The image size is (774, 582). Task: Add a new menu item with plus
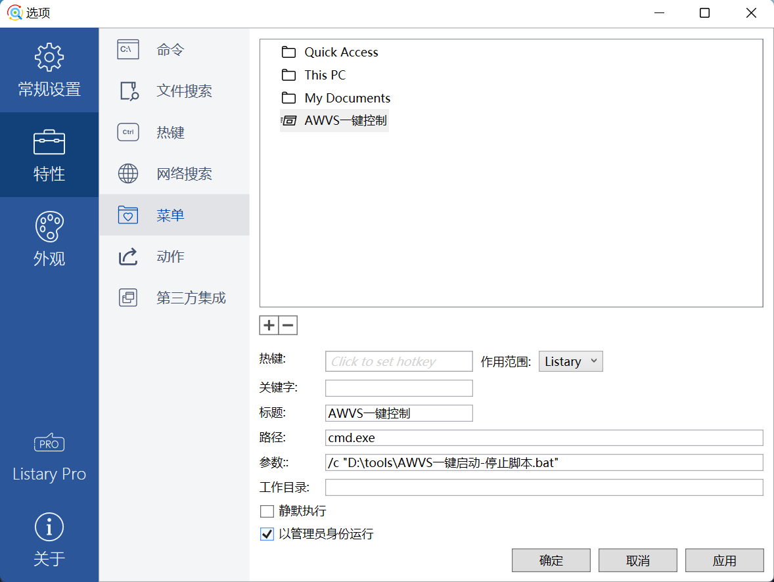(x=269, y=325)
